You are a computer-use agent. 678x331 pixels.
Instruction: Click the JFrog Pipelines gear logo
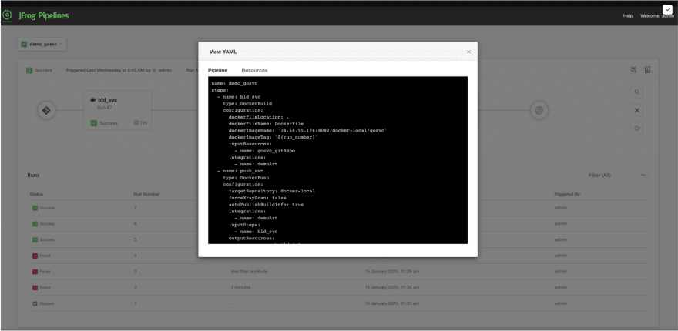[8, 15]
